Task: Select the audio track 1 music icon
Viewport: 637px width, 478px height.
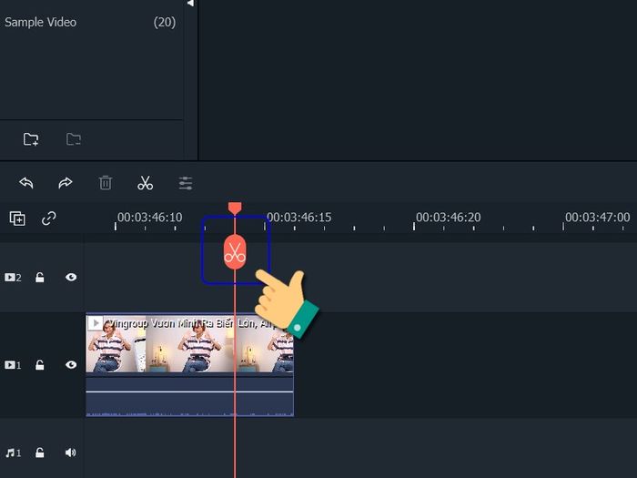Action: click(13, 453)
